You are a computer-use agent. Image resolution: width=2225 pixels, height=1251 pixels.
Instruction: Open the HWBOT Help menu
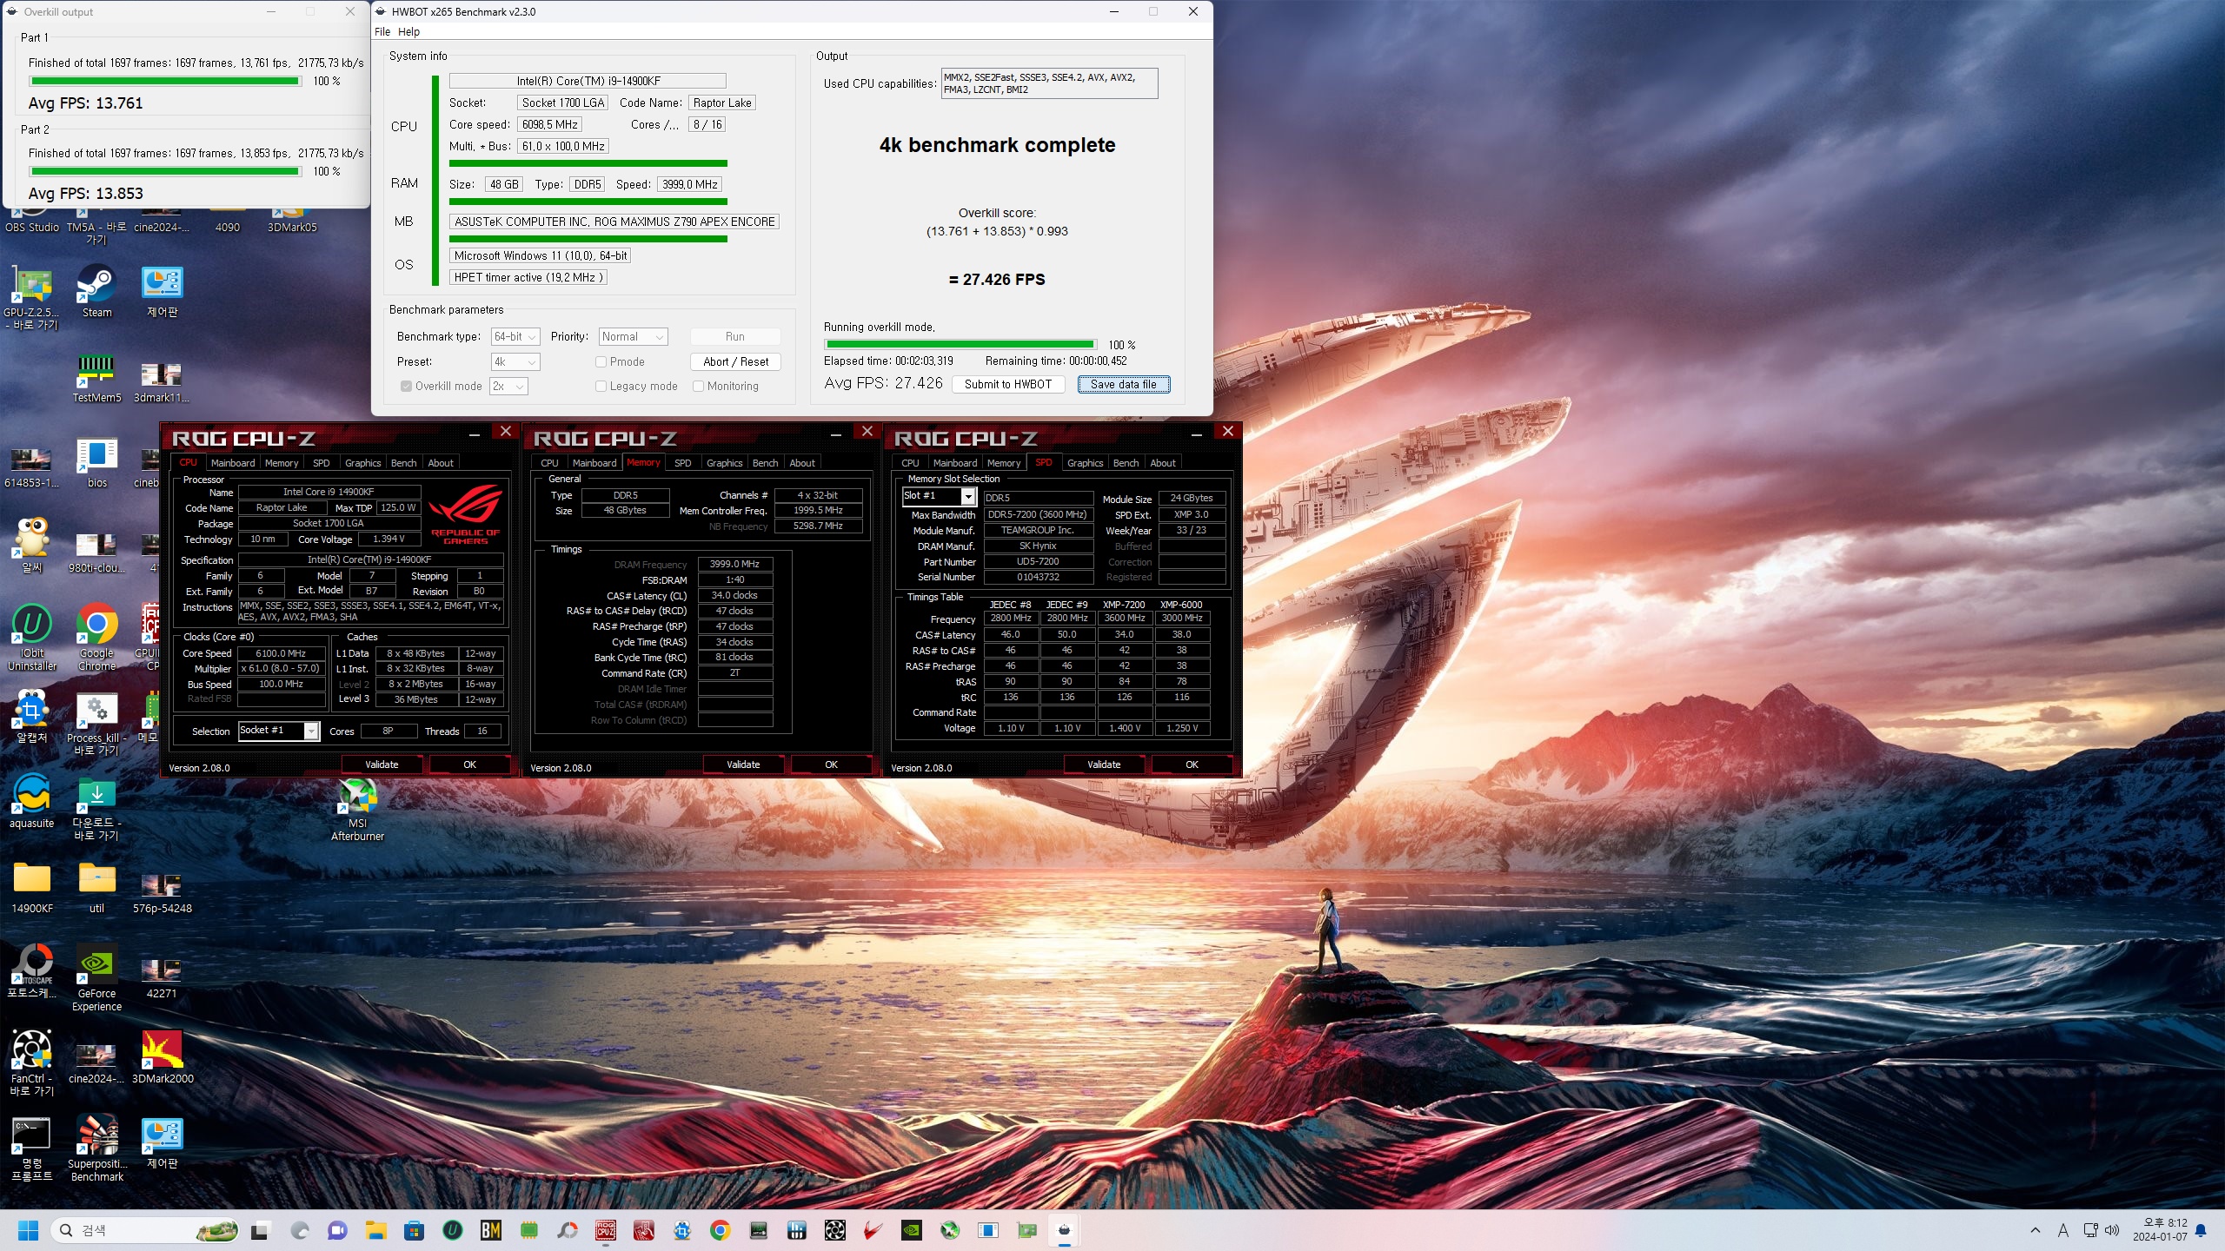(x=408, y=32)
